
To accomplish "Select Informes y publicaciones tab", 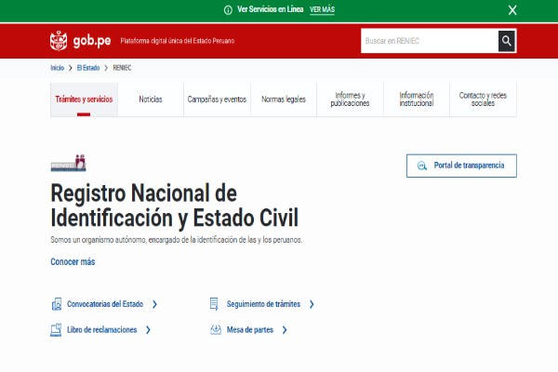I will (x=350, y=100).
